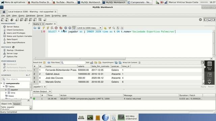This screenshot has height=121, width=216.
Task: Select the Form Editor side panel button
Action: tap(210, 75)
